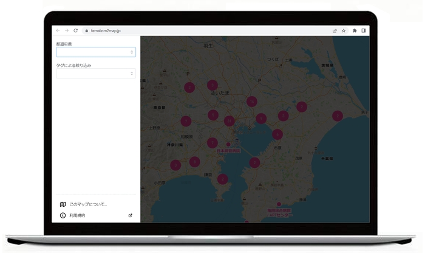Open the browser extensions puzzle icon
Screen dimensions: 425x253
pos(355,30)
